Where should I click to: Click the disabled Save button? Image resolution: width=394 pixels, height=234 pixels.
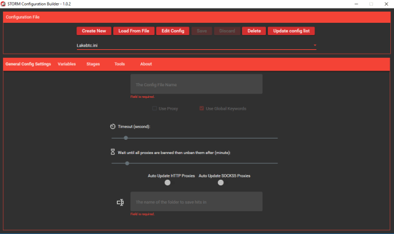click(202, 31)
